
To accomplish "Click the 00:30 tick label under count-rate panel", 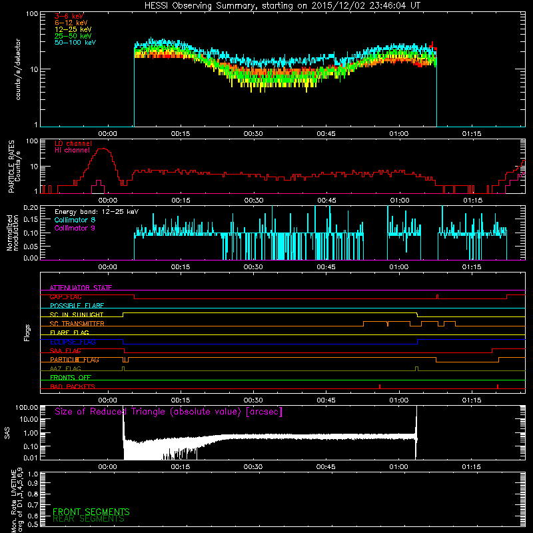I will [x=253, y=134].
